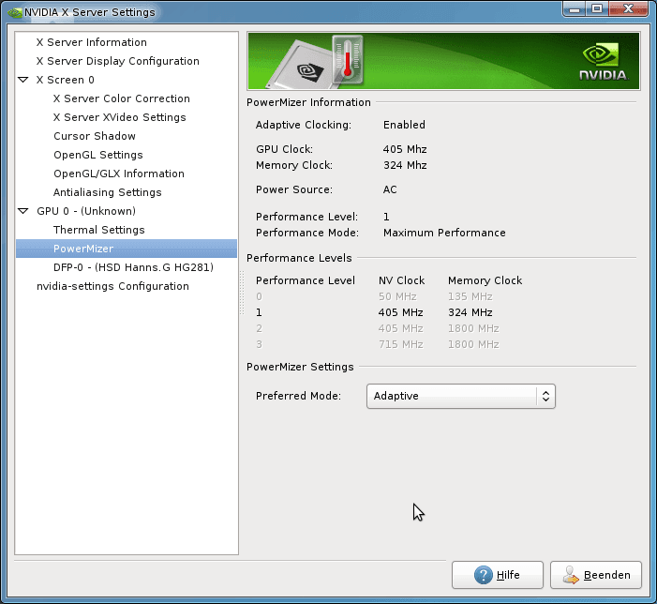The width and height of the screenshot is (657, 604).
Task: Click level 0 NV clock 50 MHz
Action: [397, 296]
